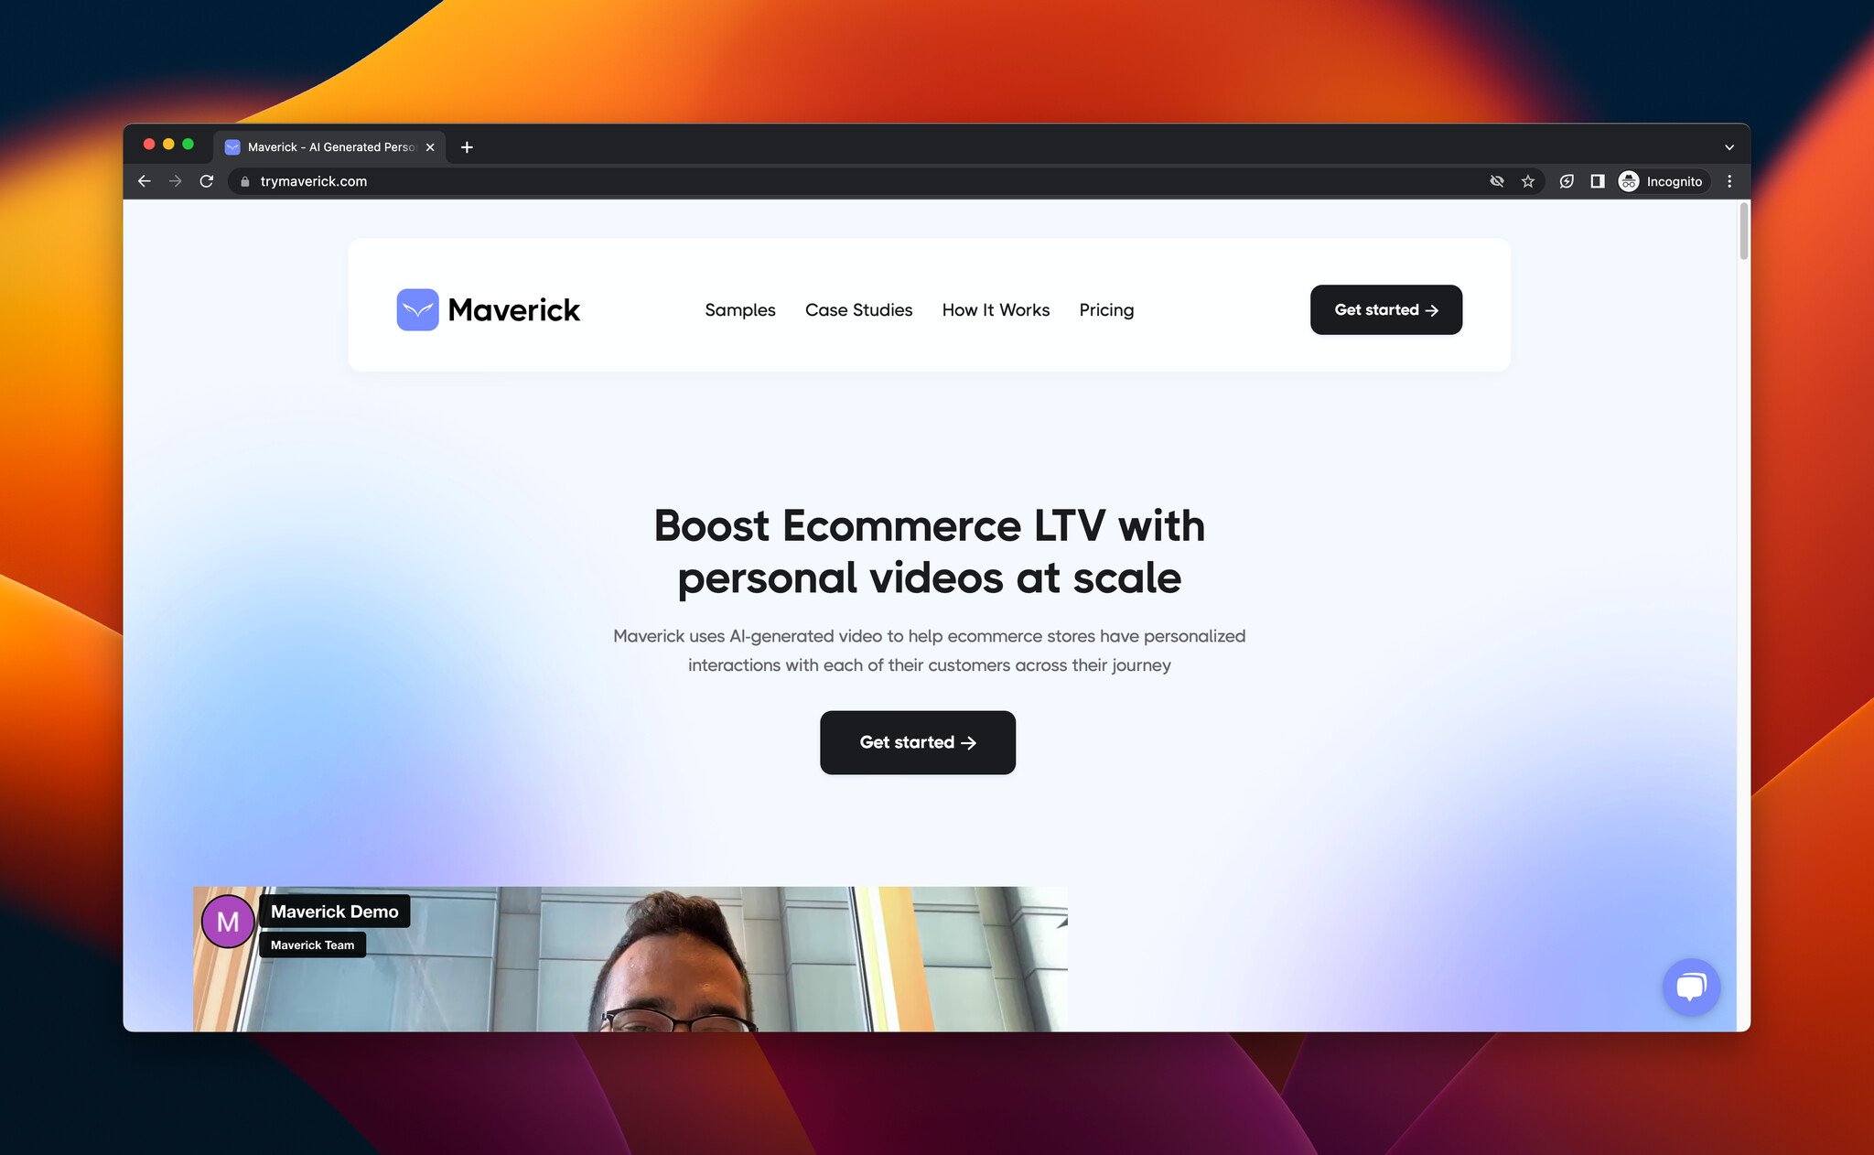
Task: Click the Get started button in hero
Action: click(917, 741)
